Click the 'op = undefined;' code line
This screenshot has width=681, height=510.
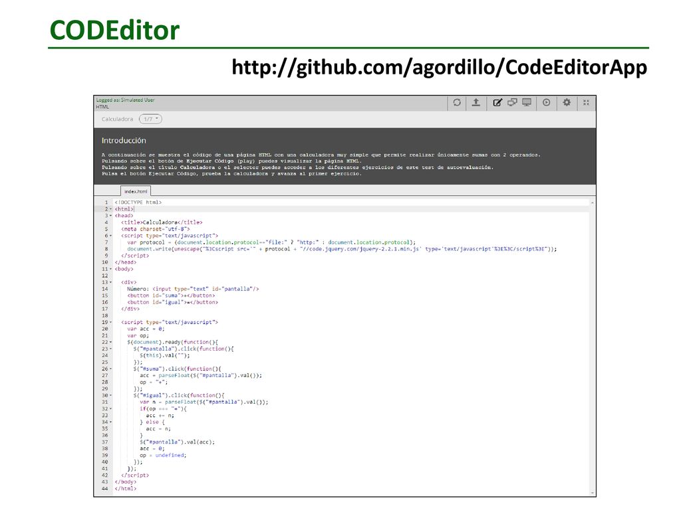pos(163,456)
